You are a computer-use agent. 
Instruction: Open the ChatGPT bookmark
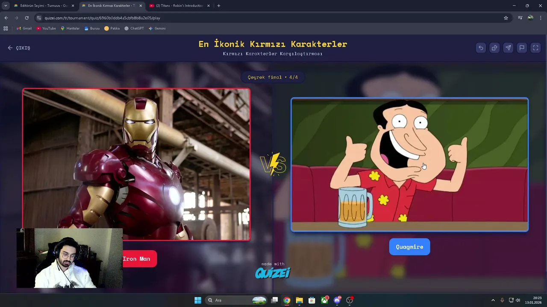(134, 29)
